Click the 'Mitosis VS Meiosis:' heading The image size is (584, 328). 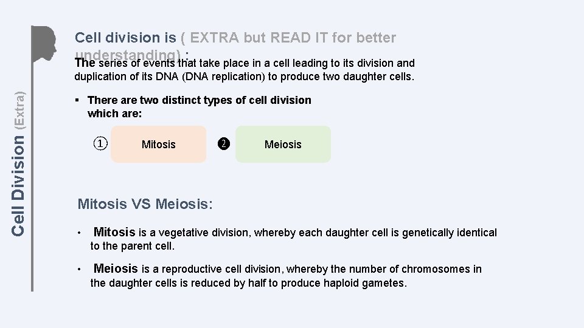pos(145,204)
